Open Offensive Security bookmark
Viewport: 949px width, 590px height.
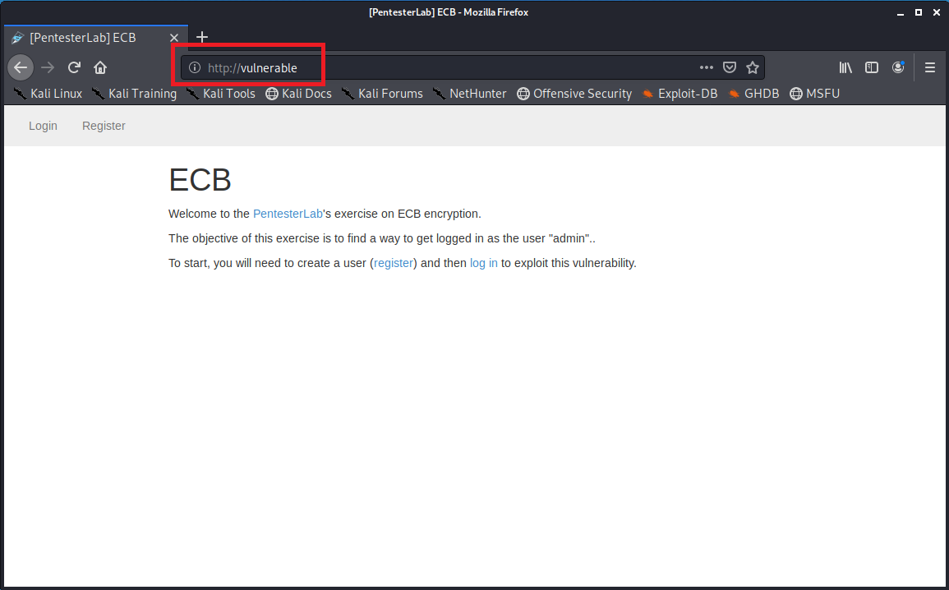point(574,94)
